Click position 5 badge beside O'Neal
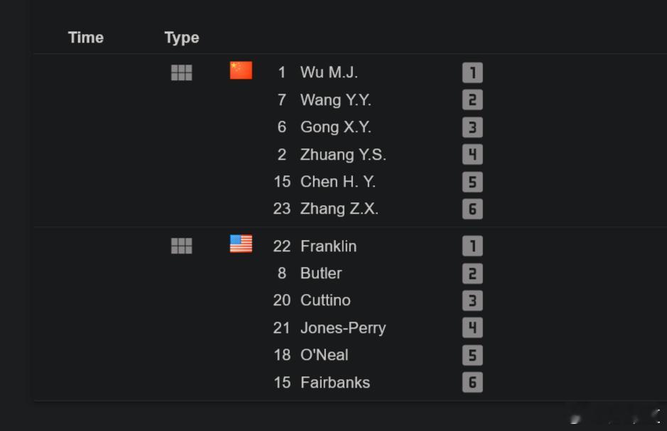 472,355
